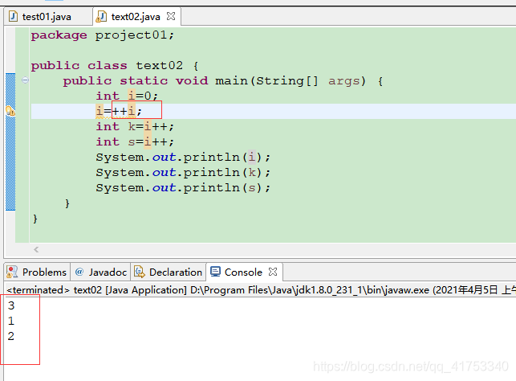Click on the 'int i=0;' statement
The image size is (516, 381).
127,96
